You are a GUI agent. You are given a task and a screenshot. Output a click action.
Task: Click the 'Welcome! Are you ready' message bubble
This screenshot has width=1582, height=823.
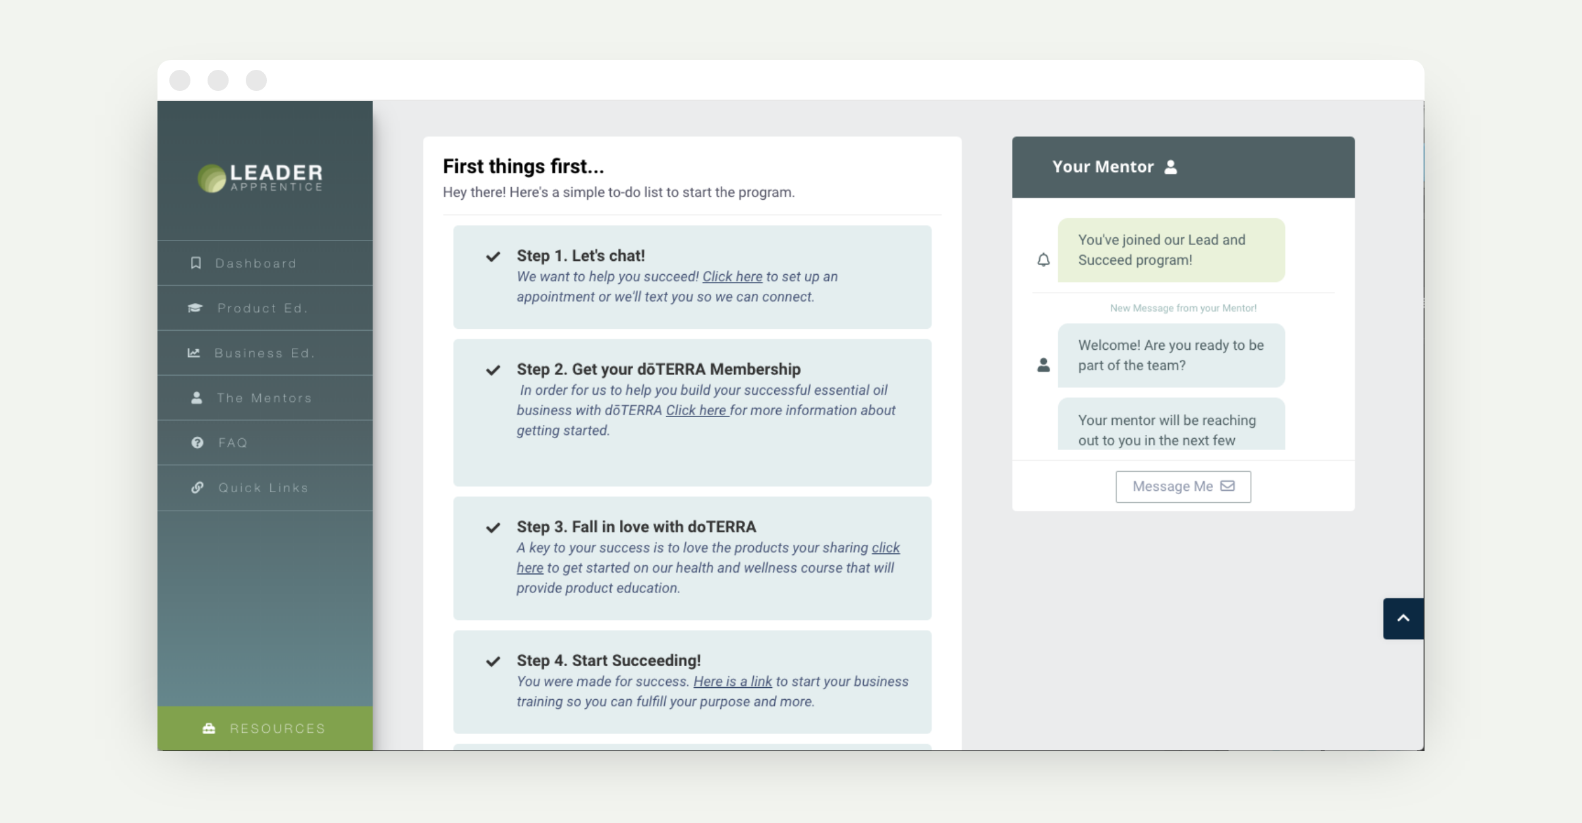1171,355
